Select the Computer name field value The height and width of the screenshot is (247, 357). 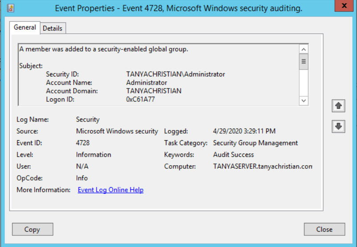click(263, 166)
